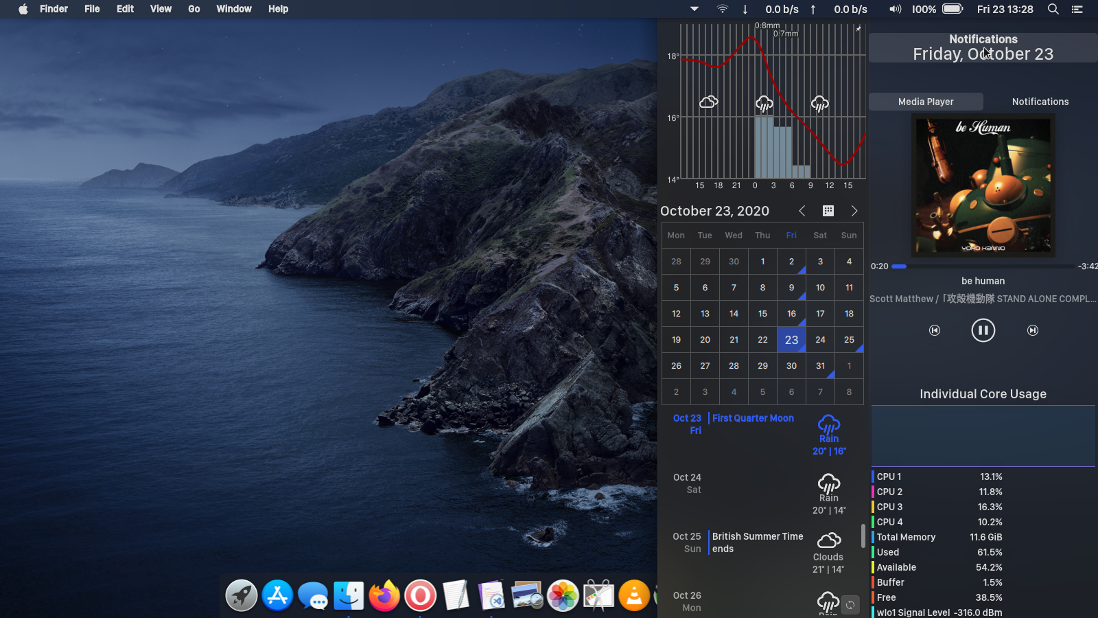
Task: Open Spotlight search magnifier
Action: tap(1053, 9)
